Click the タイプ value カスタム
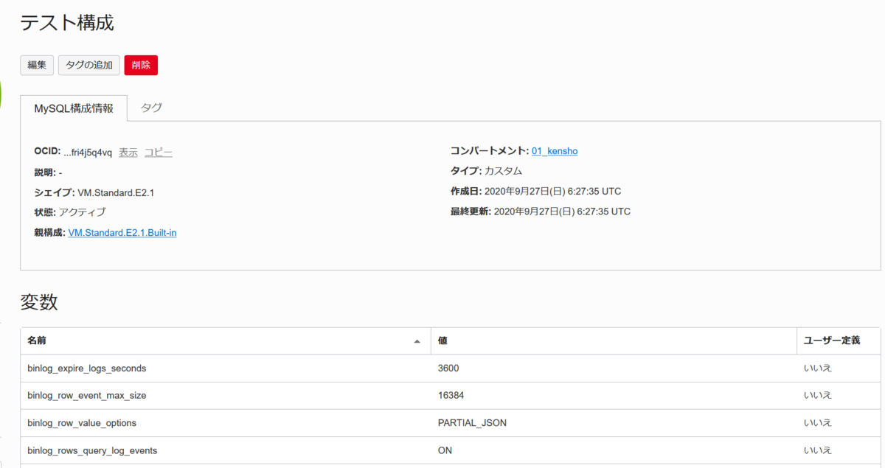Screen dimensions: 885x468 tap(503, 171)
